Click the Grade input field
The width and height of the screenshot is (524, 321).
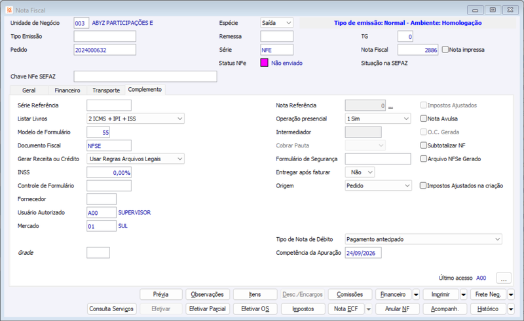[98, 253]
